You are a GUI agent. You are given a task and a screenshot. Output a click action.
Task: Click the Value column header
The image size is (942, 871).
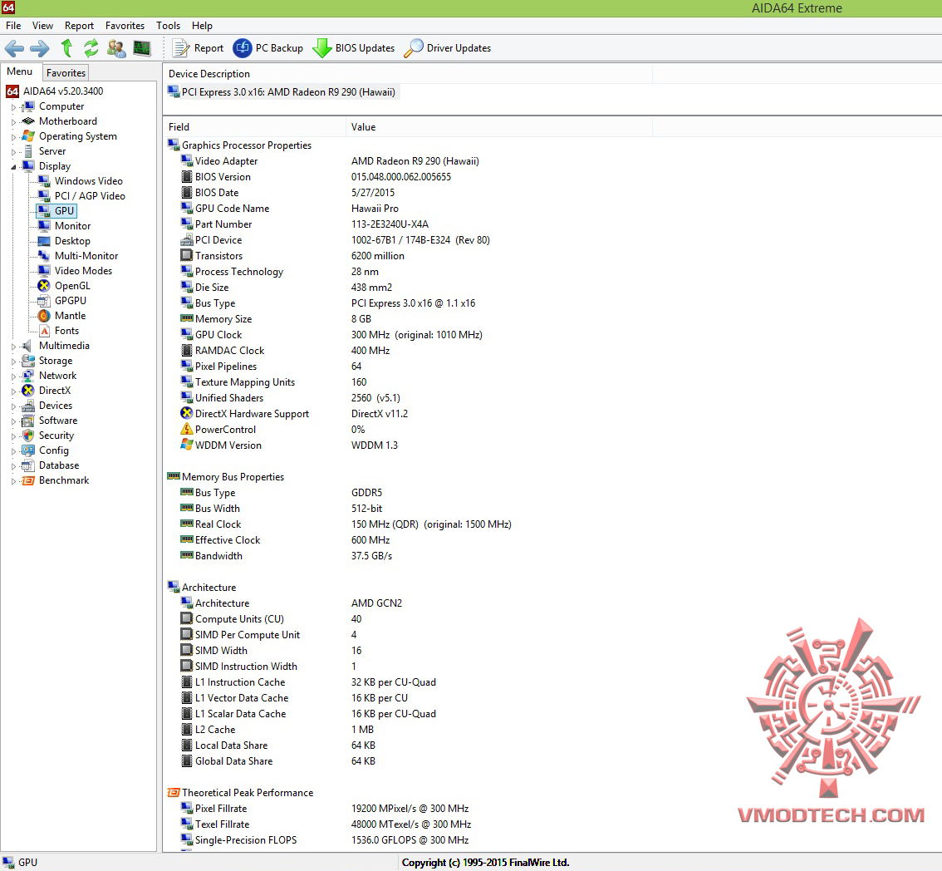coord(498,127)
